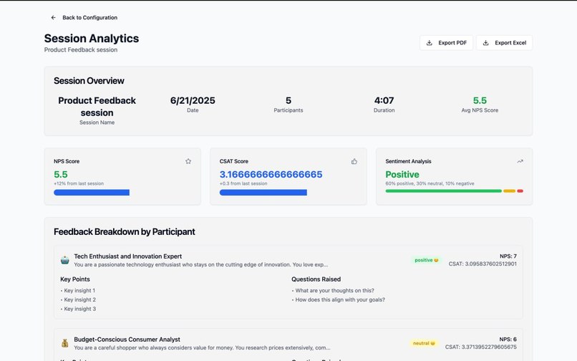Click the CSAT value 3.1666666666666665

(x=271, y=174)
